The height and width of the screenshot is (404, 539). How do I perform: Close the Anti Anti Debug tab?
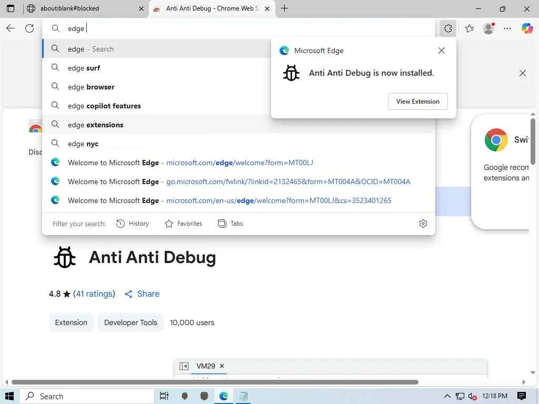click(x=267, y=8)
